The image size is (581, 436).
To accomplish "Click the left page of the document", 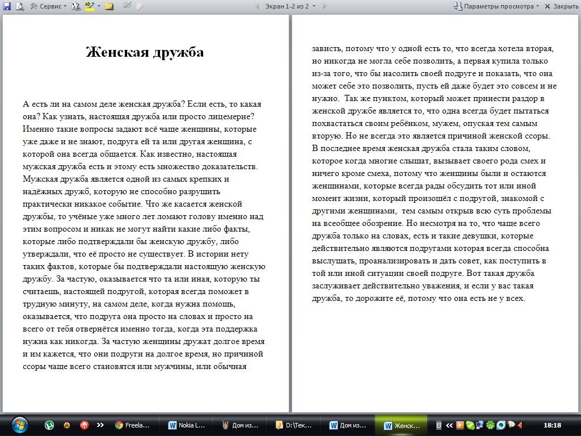I will click(146, 213).
